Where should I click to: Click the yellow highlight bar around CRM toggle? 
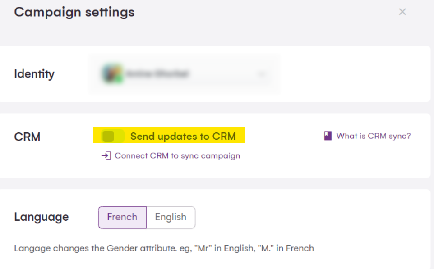tap(169, 136)
